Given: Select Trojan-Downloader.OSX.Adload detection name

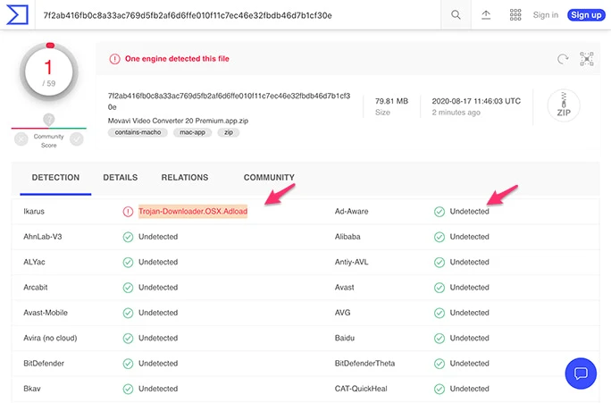Looking at the screenshot, I should coord(193,211).
